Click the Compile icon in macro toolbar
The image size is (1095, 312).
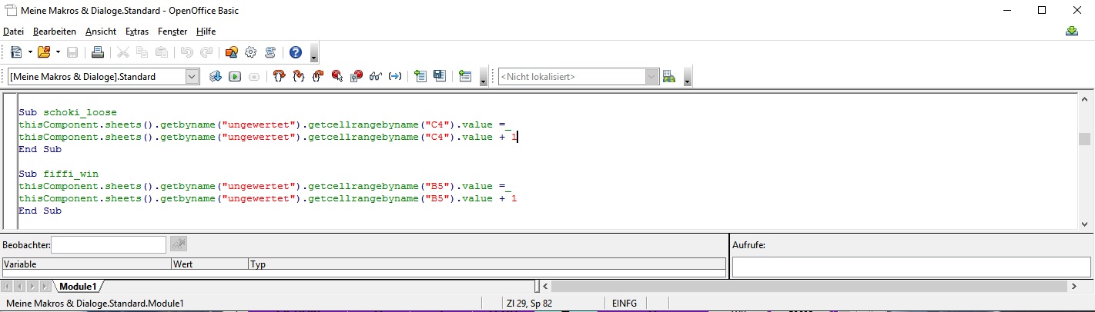pyautogui.click(x=216, y=76)
